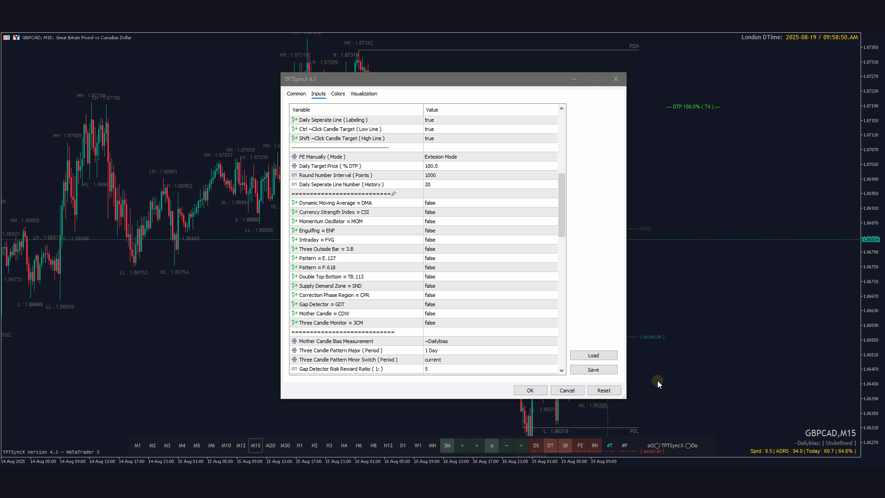Click the Variable column header

[x=356, y=110]
